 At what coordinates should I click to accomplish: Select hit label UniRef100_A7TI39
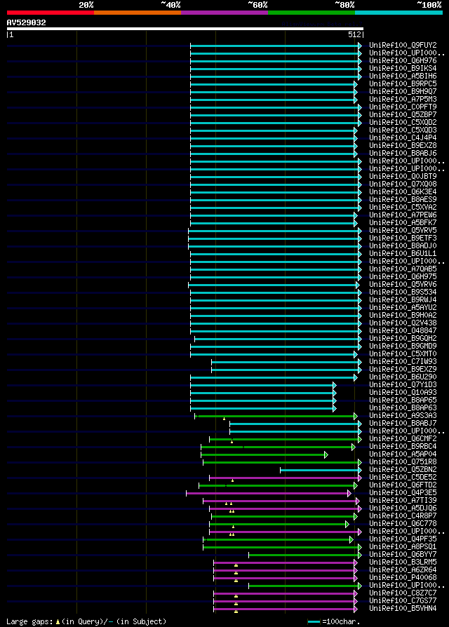403,500
